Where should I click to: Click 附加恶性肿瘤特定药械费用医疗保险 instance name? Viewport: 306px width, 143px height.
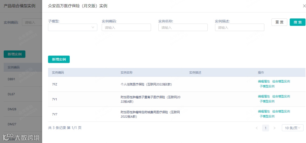pos(150,114)
